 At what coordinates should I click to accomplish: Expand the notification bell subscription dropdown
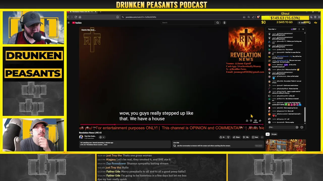[x=102, y=137]
